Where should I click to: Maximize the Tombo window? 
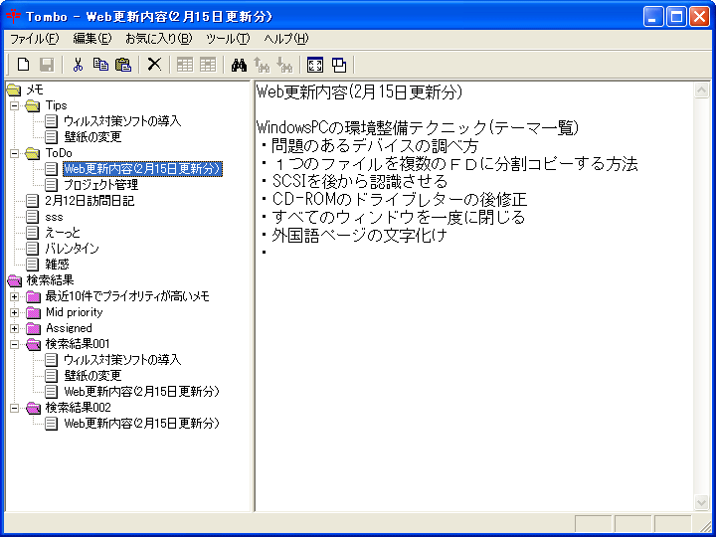[x=677, y=17]
